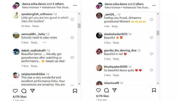The image size is (180, 101).
Task: Open dance.esha.dance profile in left header
Action: (x=34, y=4)
